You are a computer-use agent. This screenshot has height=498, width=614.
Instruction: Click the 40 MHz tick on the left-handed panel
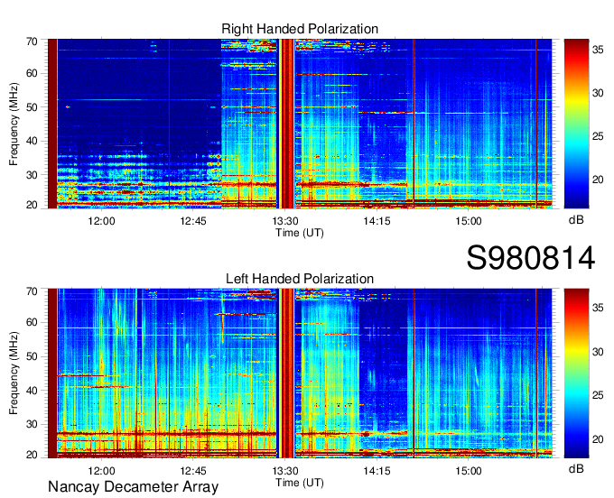[32, 391]
